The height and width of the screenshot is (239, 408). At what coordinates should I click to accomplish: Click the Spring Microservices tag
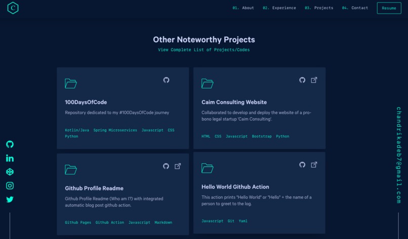coord(115,130)
